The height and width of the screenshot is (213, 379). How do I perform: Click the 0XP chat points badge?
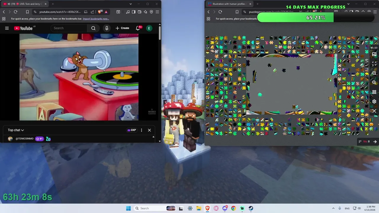[131, 130]
